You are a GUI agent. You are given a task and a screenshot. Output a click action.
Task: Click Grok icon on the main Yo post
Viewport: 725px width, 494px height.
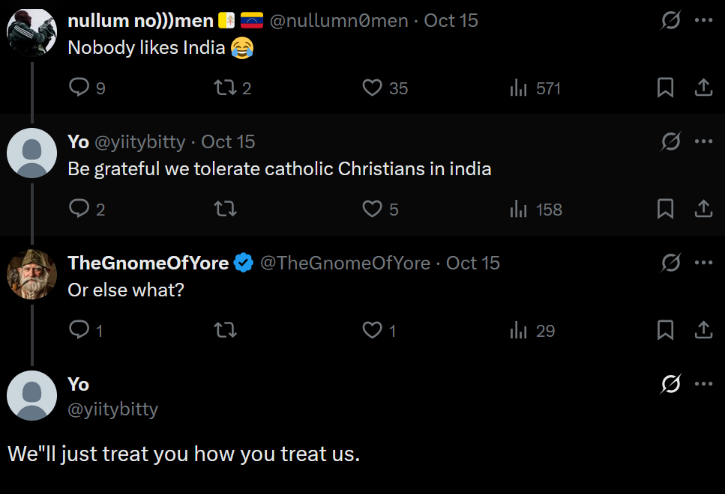[670, 384]
